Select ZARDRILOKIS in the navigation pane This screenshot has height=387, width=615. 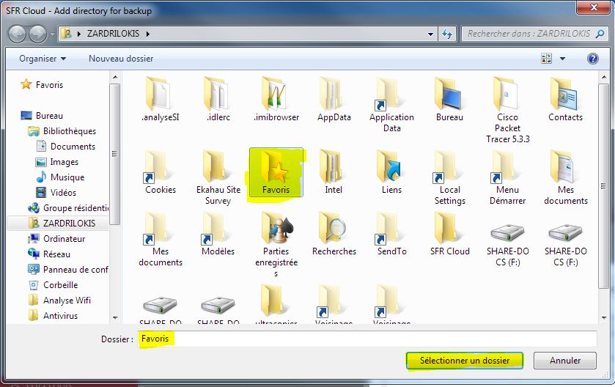point(58,223)
